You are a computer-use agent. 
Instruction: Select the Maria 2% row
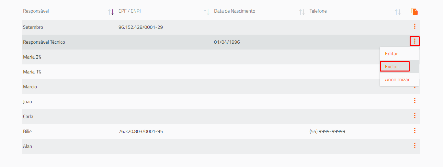coord(200,57)
